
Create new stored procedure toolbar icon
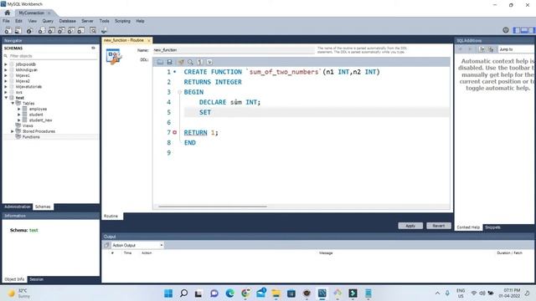click(71, 30)
